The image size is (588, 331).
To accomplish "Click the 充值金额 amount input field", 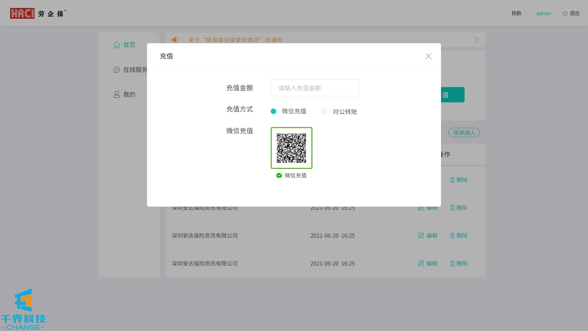I will click(315, 88).
